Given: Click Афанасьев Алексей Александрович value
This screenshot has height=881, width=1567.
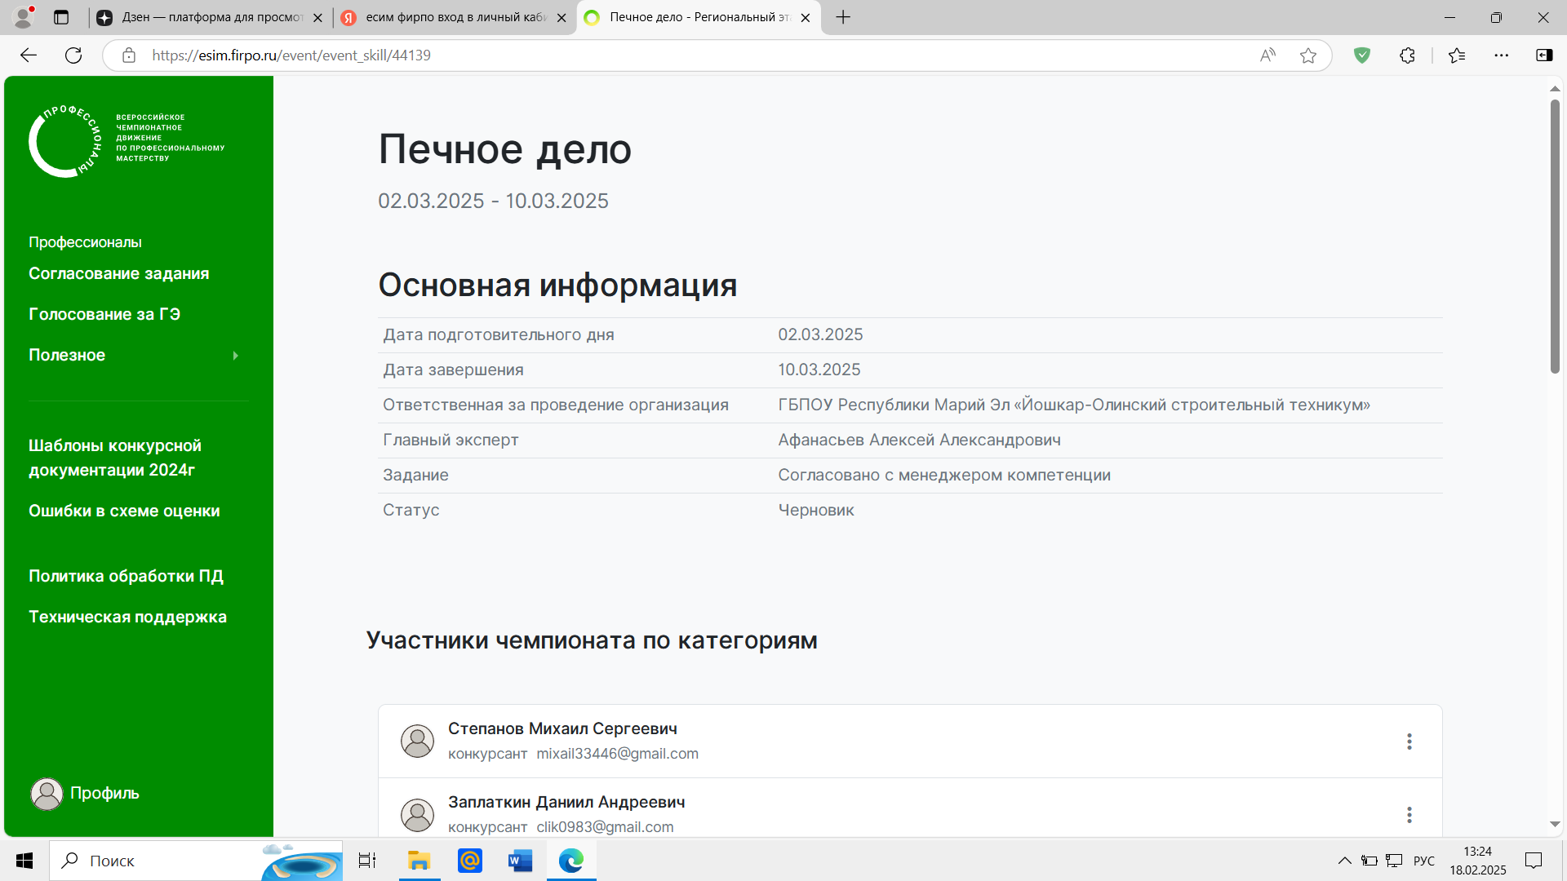Looking at the screenshot, I should click(919, 440).
